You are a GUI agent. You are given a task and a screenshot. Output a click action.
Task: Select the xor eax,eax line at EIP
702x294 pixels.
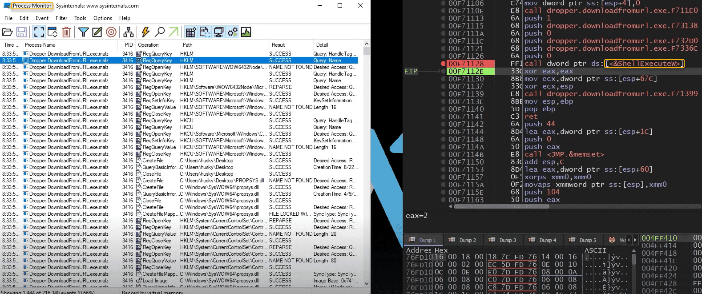coord(549,71)
